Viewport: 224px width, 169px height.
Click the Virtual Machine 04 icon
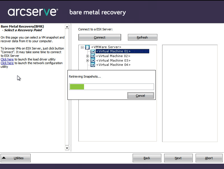93,65
